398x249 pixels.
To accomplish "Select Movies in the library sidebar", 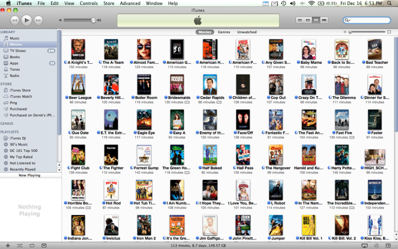I will point(28,44).
